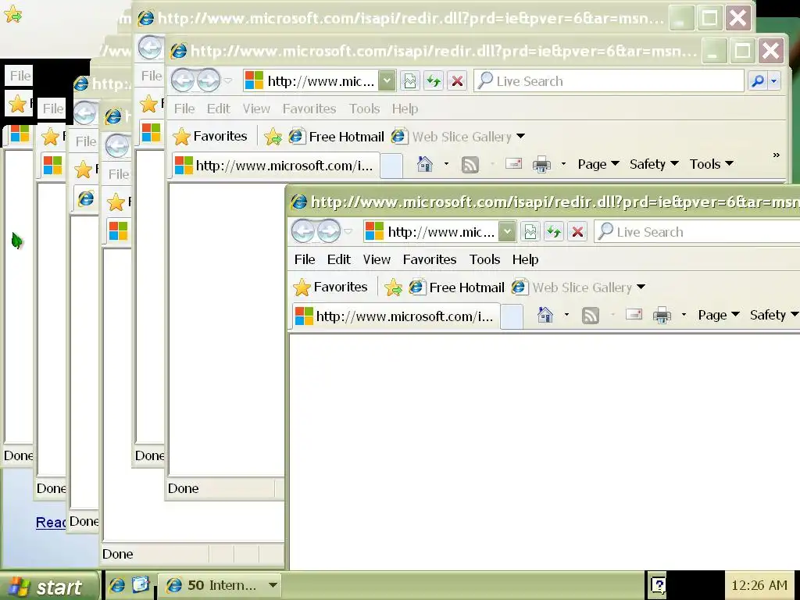Go back in the front IE window
The image size is (800, 600).
point(303,231)
